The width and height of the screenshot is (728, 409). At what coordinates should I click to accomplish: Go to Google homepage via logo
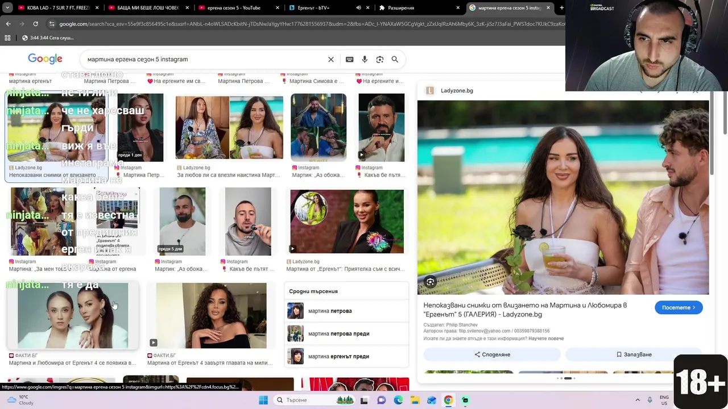click(x=45, y=59)
